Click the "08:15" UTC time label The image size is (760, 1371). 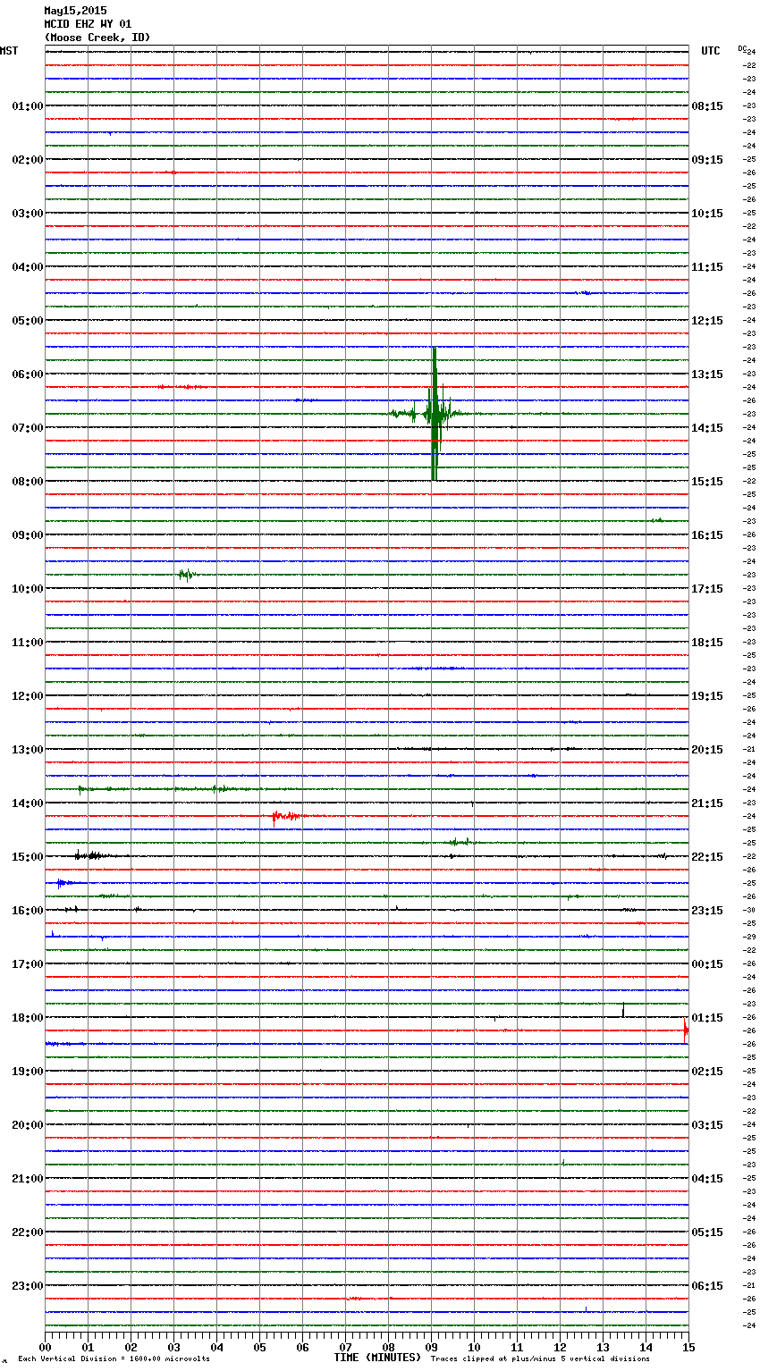click(707, 106)
